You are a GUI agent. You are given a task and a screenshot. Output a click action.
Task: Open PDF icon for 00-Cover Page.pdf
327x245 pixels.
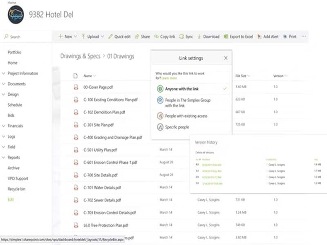coord(75,87)
